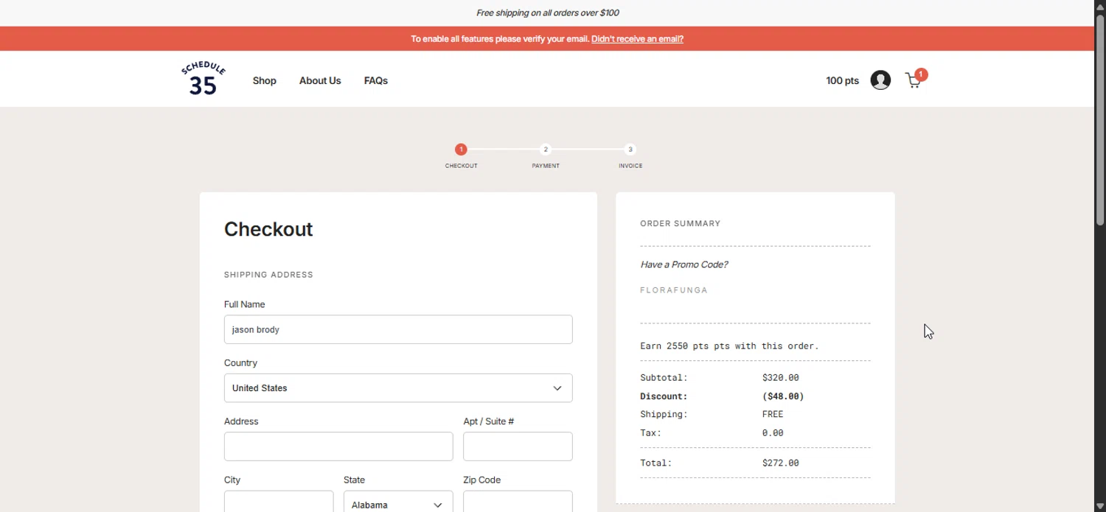Click the Total value $272.00
Screen dimensions: 1106x512
780,463
